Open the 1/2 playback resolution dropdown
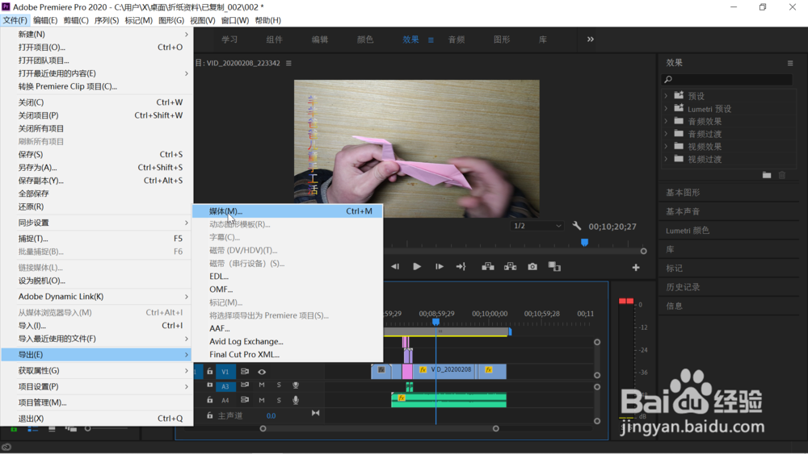Image resolution: width=808 pixels, height=454 pixels. [x=537, y=226]
